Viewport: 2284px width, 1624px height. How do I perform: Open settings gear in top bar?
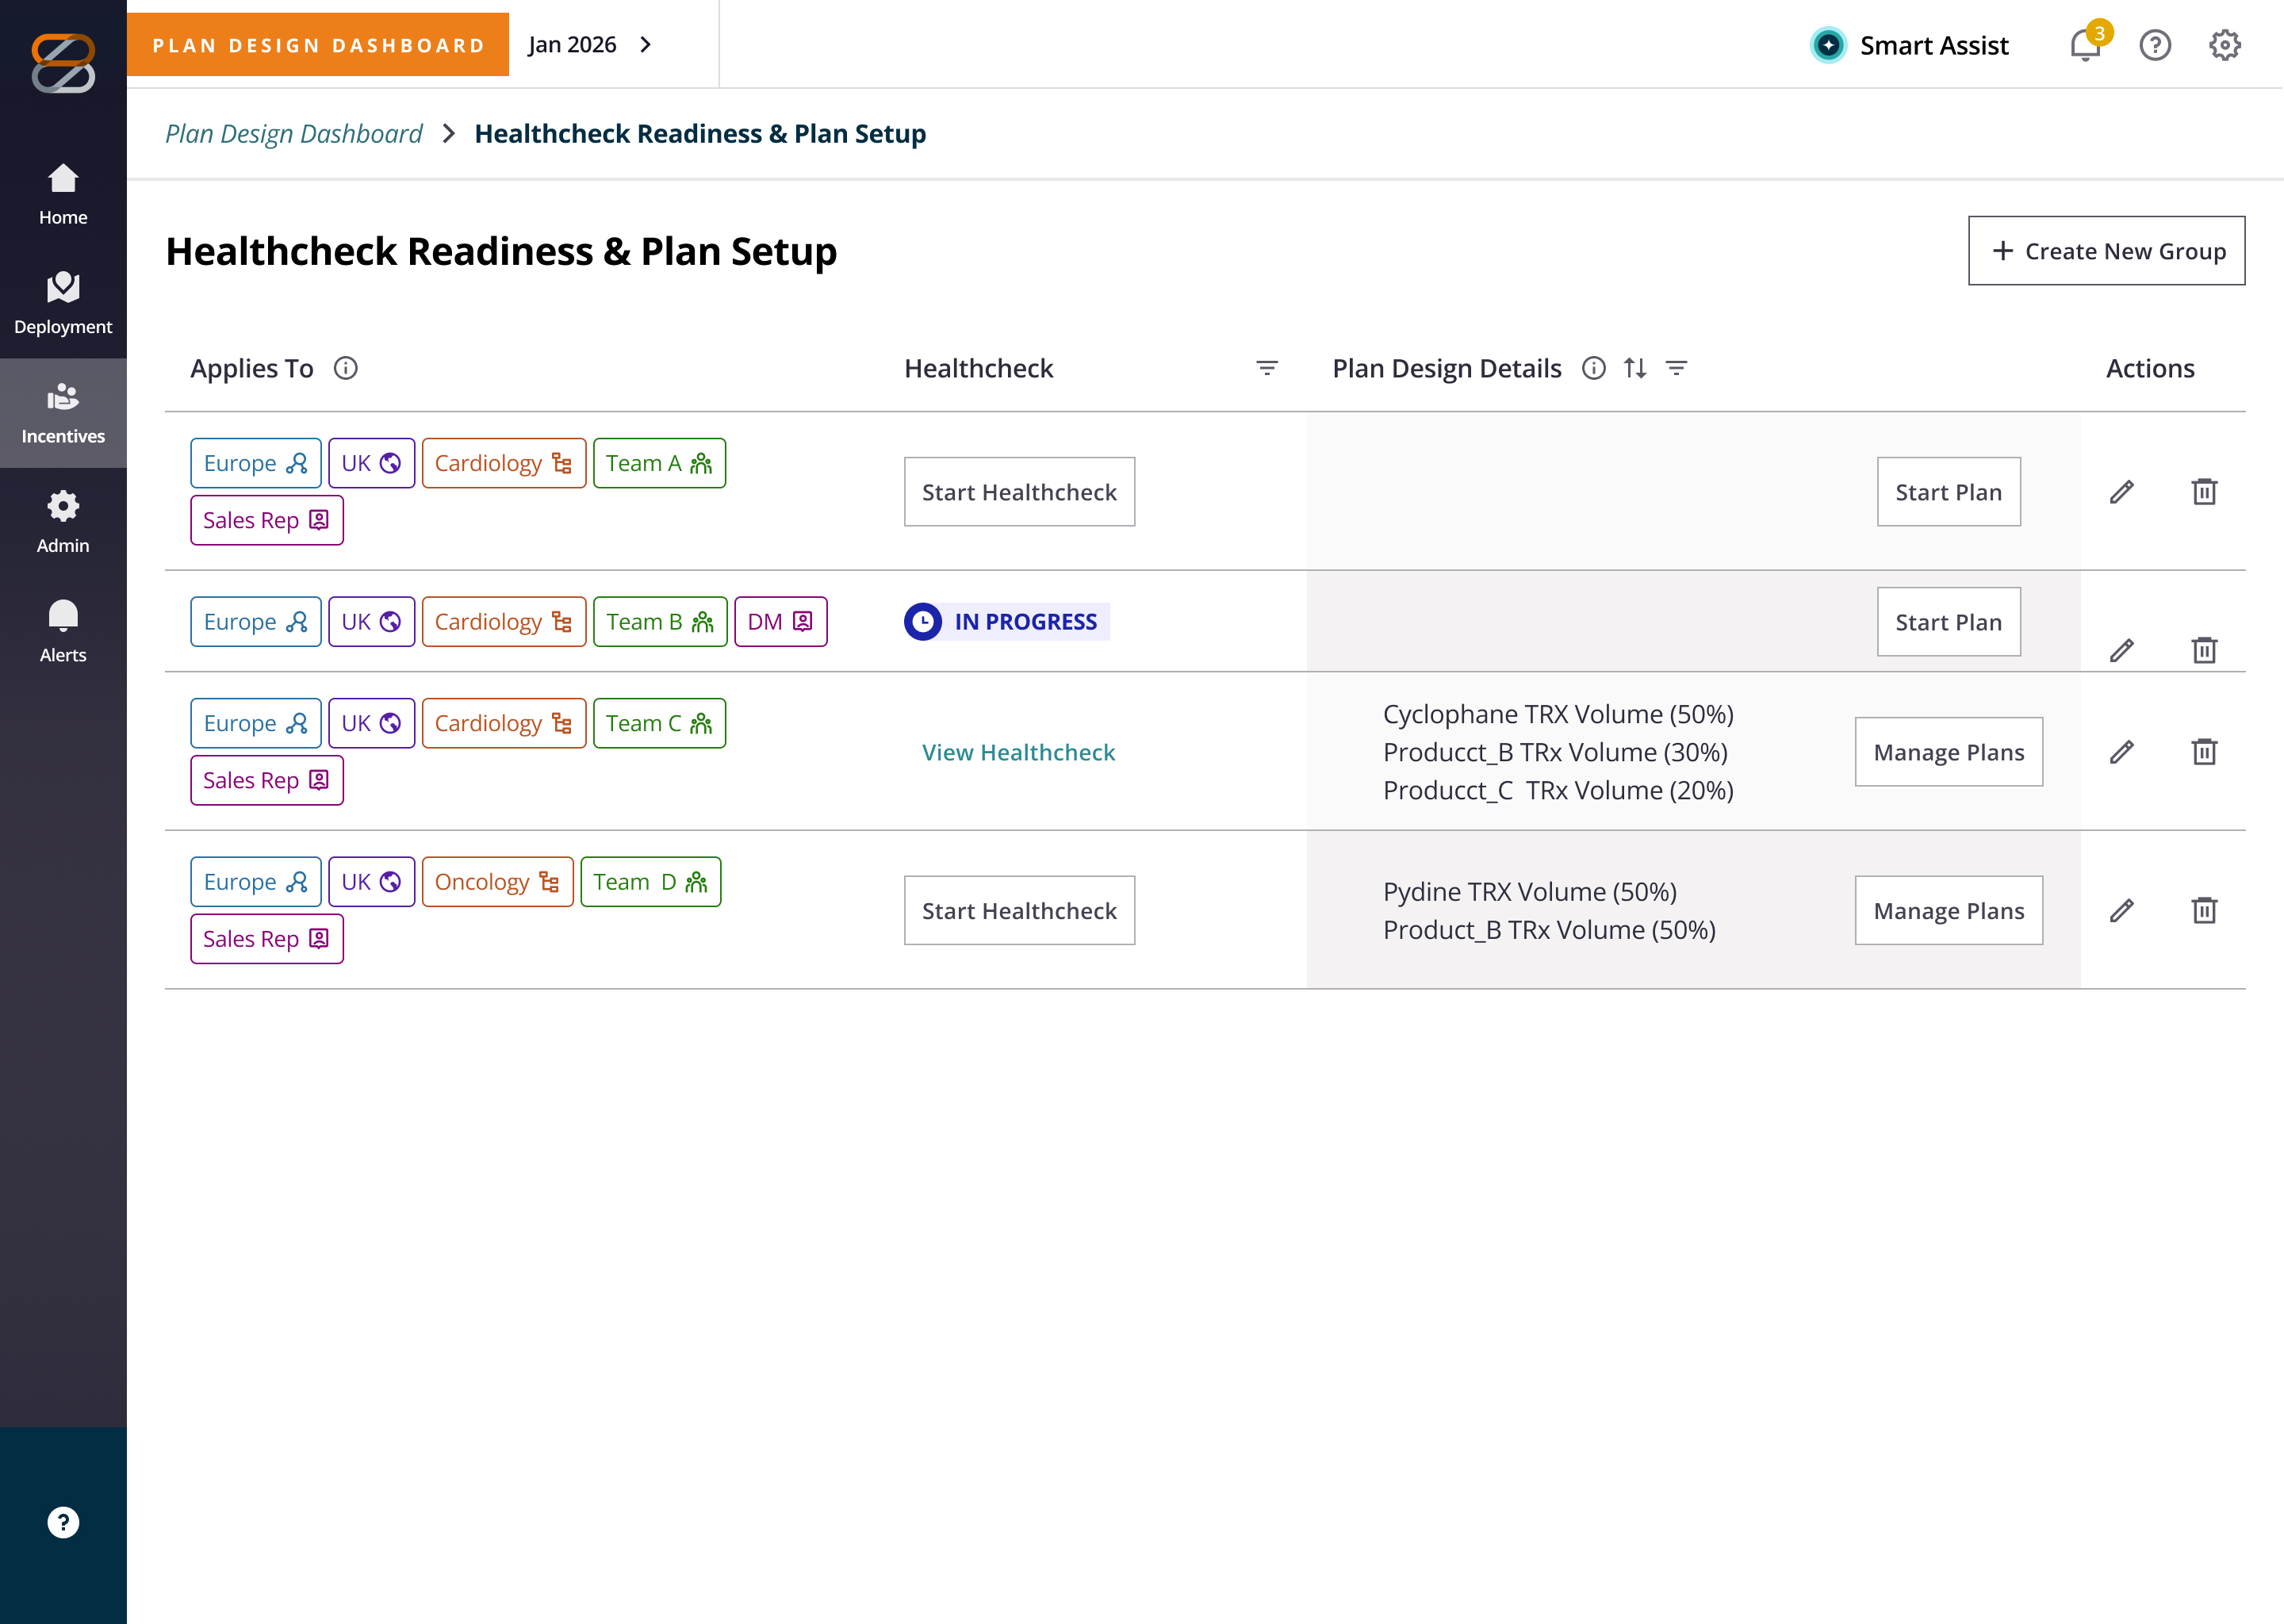click(x=2224, y=45)
